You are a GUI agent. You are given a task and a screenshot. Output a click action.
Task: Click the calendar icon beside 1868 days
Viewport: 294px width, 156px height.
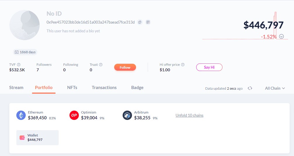pyautogui.click(x=16, y=52)
